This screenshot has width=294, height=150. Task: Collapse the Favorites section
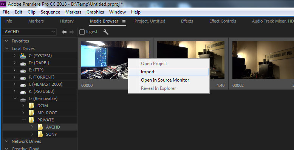7,41
